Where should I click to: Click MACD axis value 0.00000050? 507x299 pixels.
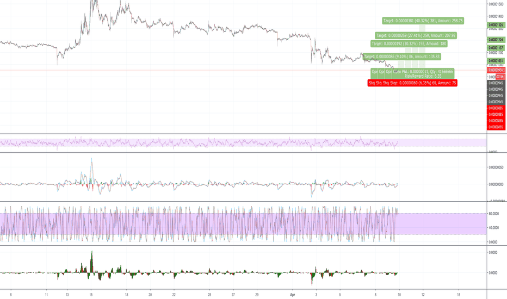pyautogui.click(x=496, y=167)
